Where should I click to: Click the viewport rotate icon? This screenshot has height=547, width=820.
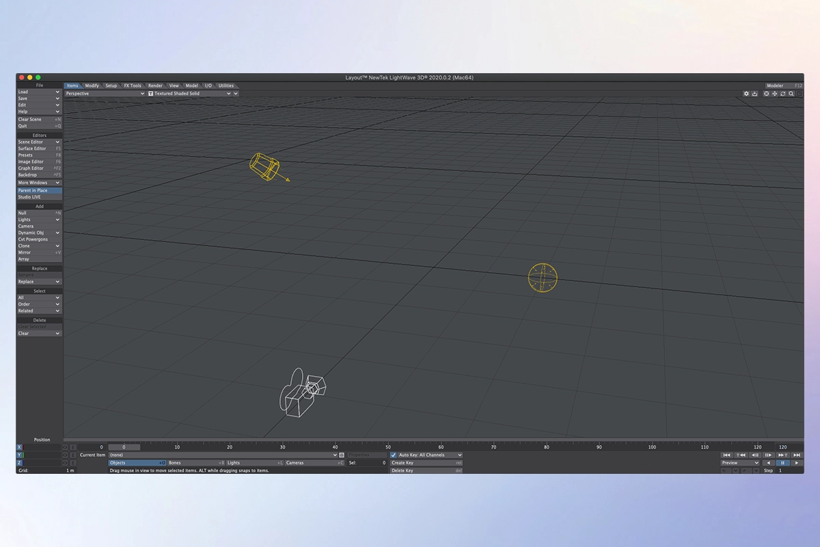(x=783, y=94)
